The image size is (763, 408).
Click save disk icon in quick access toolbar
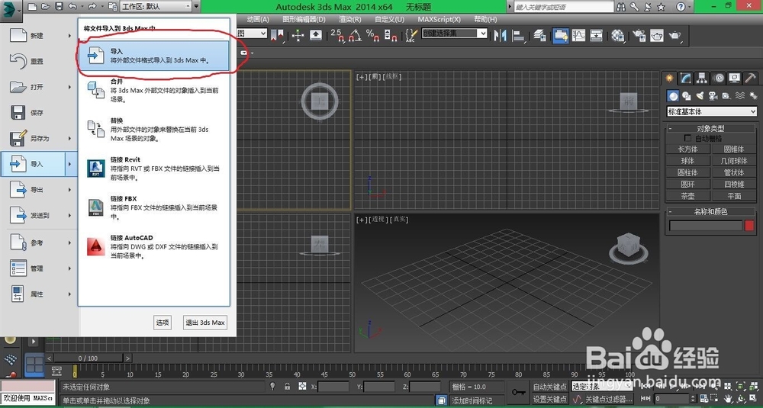[59, 6]
